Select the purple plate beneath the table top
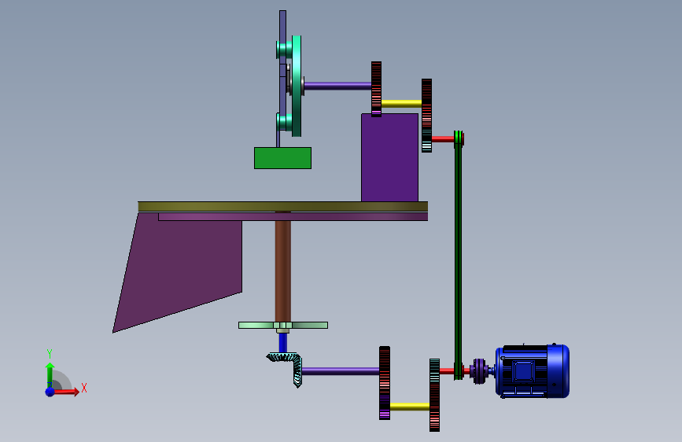The height and width of the screenshot is (442, 682). tap(293, 216)
